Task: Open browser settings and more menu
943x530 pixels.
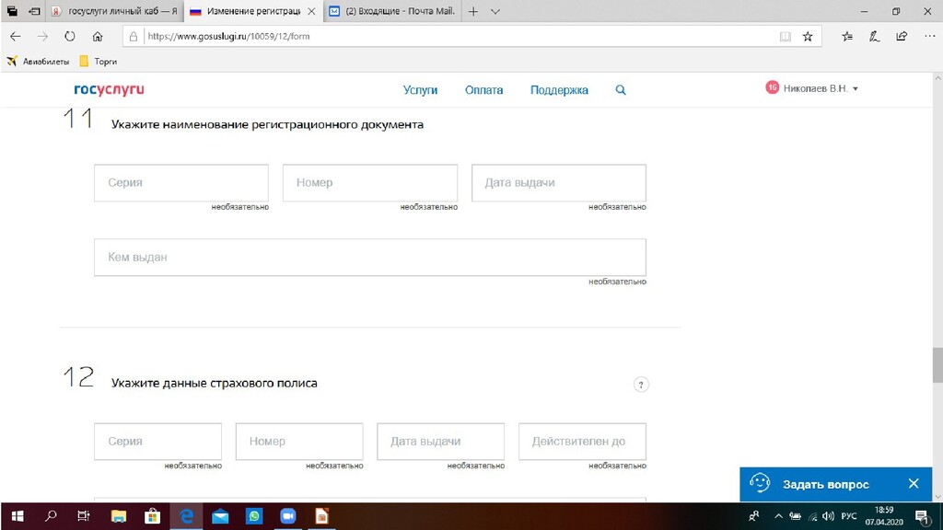Action: pyautogui.click(x=929, y=37)
